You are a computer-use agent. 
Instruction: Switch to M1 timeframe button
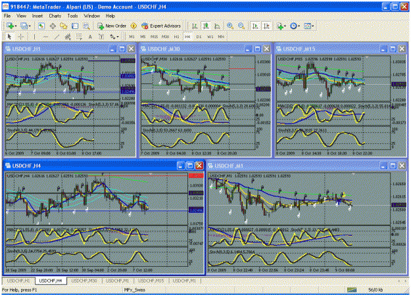click(x=132, y=37)
